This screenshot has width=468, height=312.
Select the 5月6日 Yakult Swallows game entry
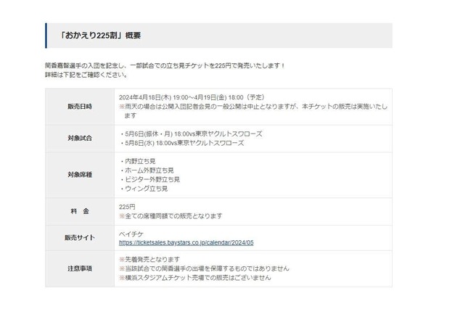[191, 134]
